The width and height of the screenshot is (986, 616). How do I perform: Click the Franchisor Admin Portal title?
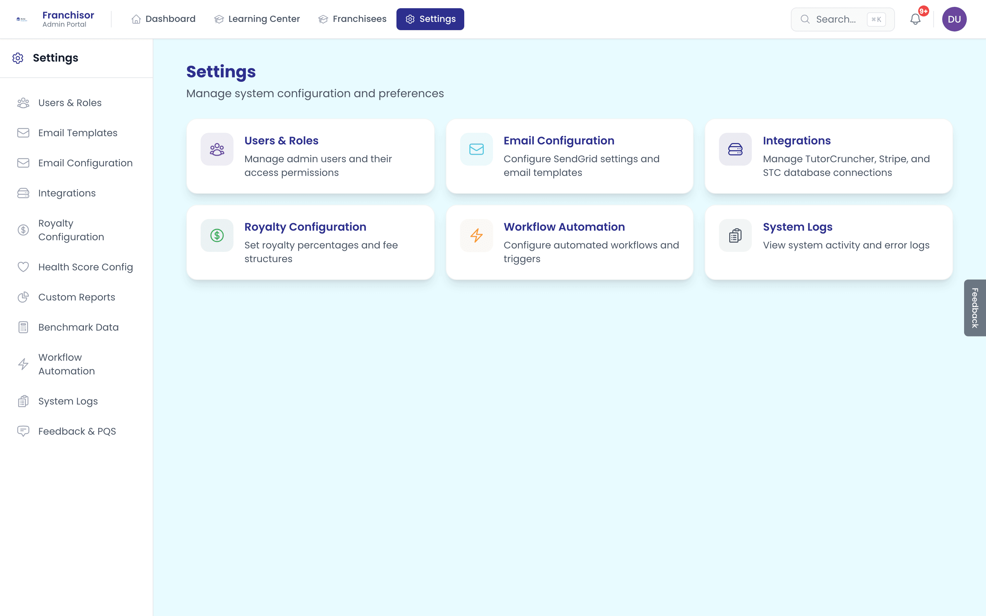point(68,19)
